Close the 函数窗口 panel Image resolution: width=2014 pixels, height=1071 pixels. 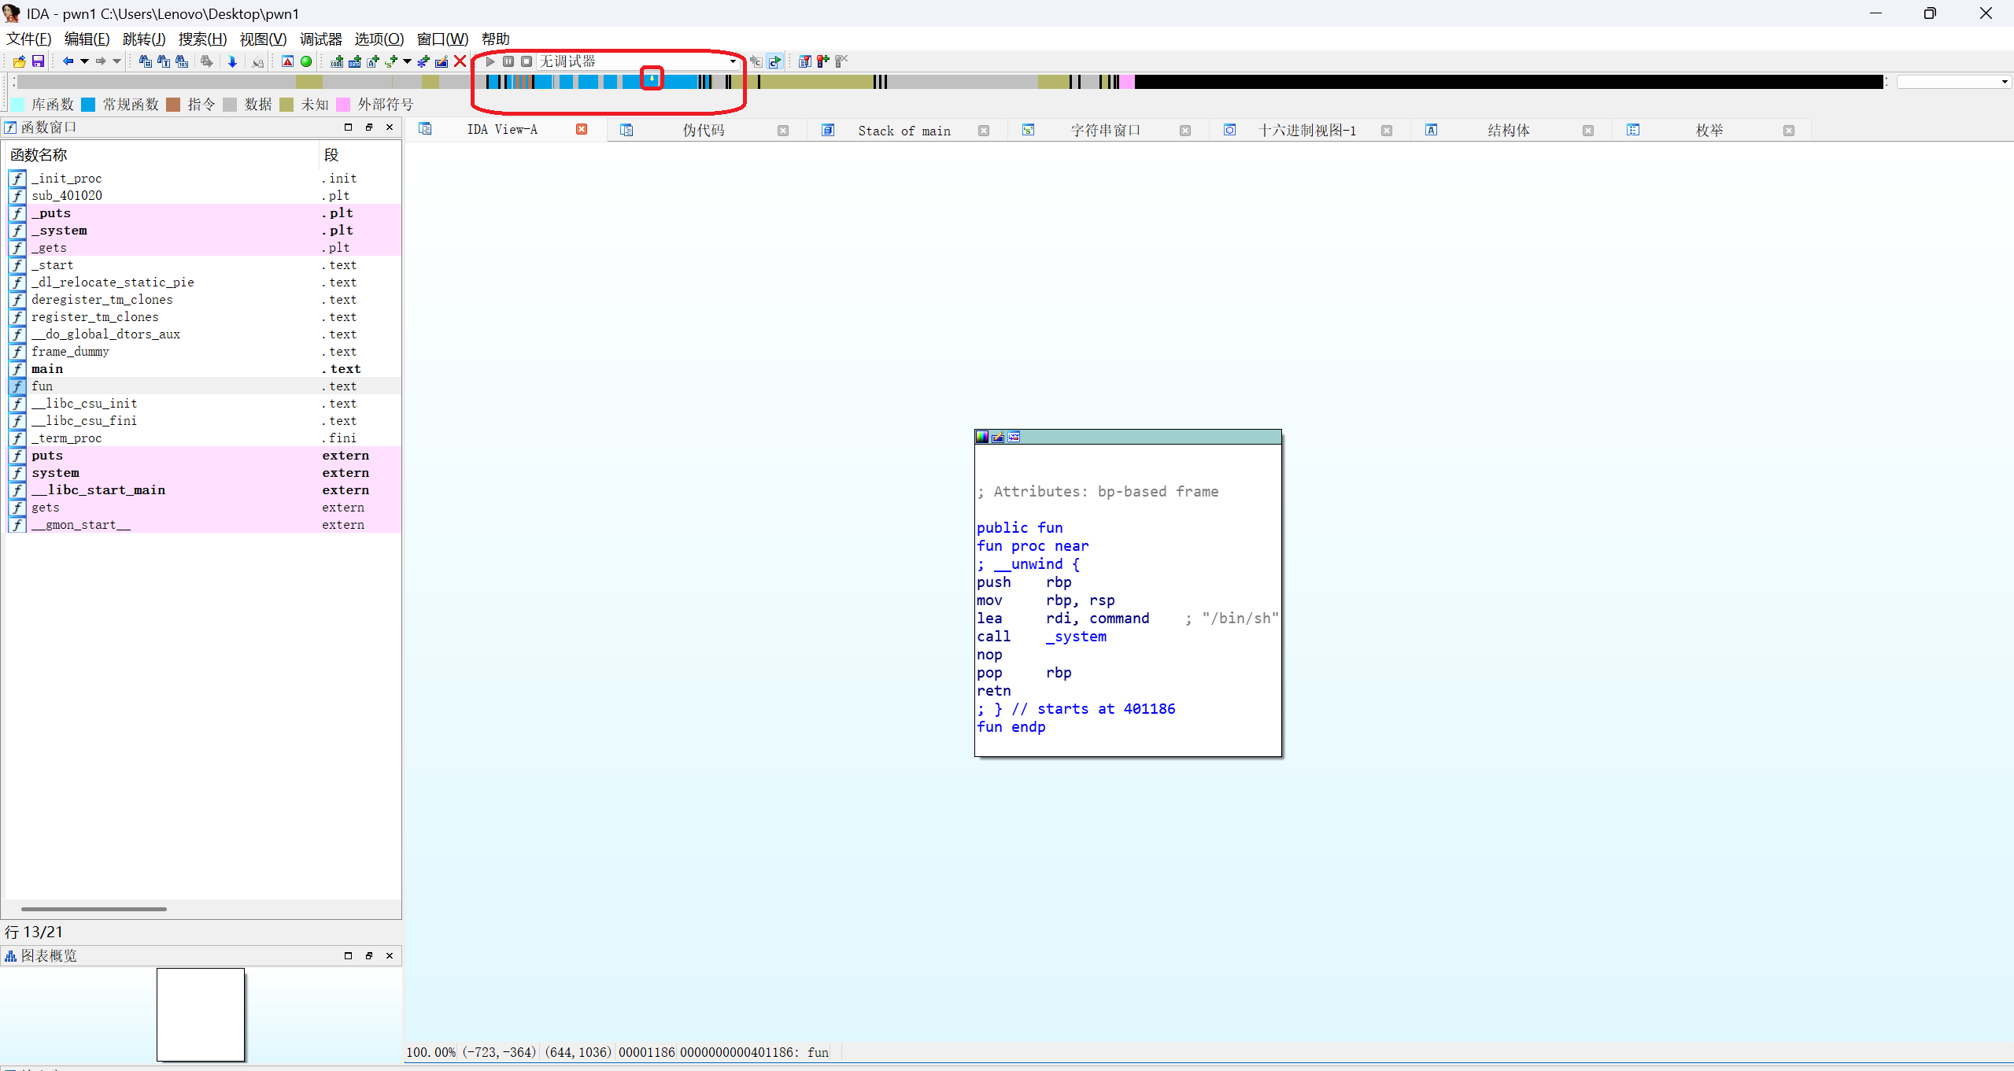390,127
